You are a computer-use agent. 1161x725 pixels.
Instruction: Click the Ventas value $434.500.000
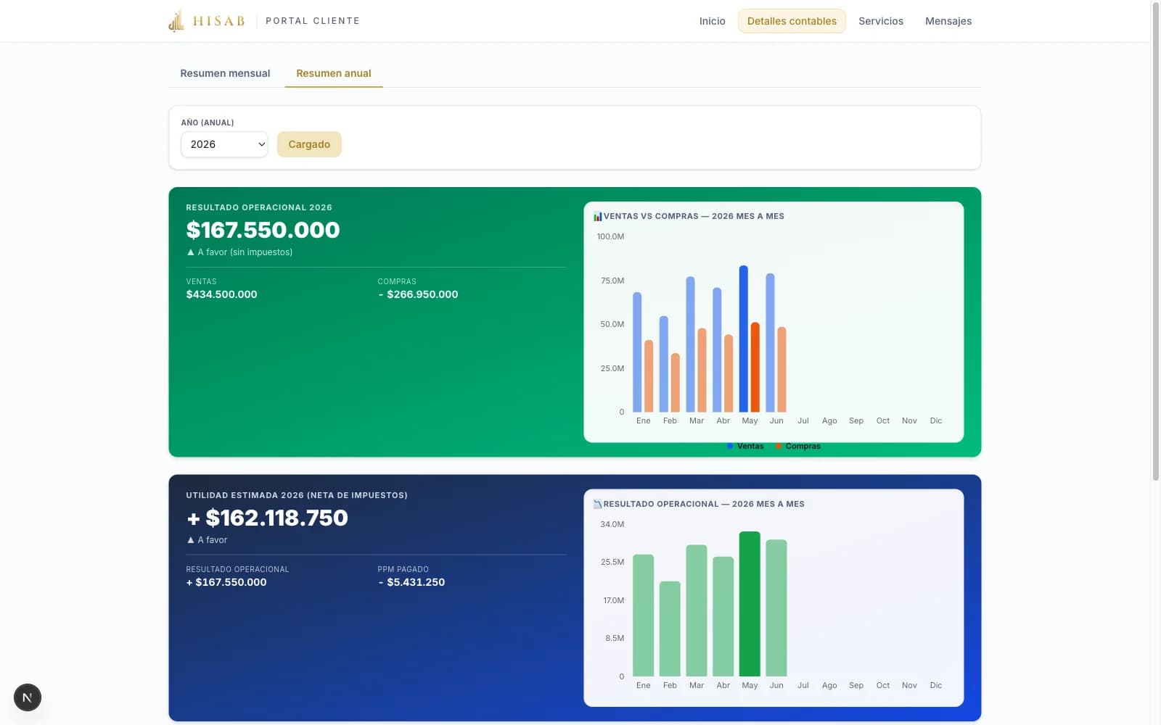(x=221, y=294)
